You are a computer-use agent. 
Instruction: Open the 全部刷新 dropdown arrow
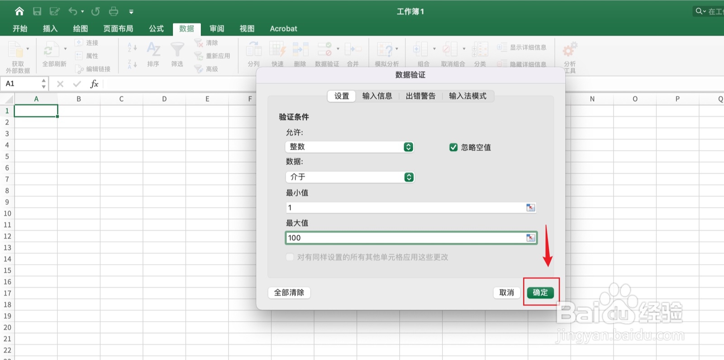tap(65, 49)
